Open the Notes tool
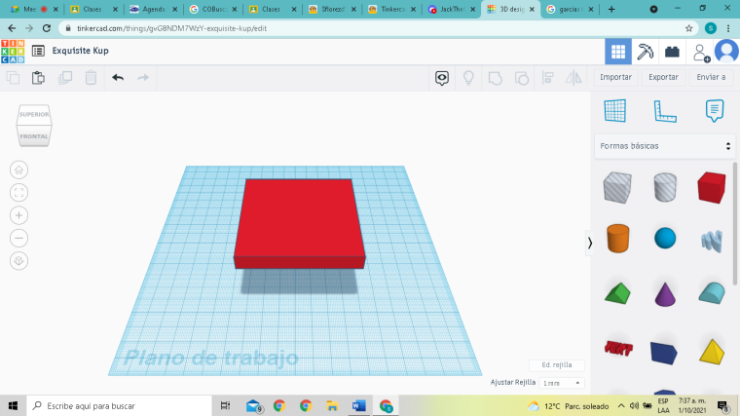 715,111
